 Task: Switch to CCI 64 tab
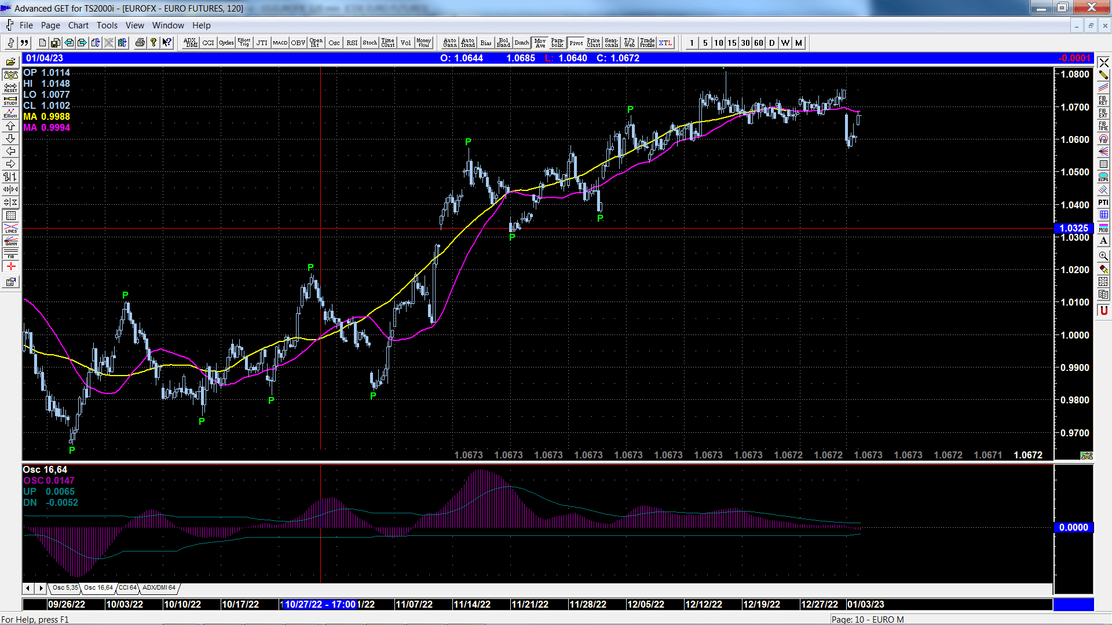coord(128,588)
